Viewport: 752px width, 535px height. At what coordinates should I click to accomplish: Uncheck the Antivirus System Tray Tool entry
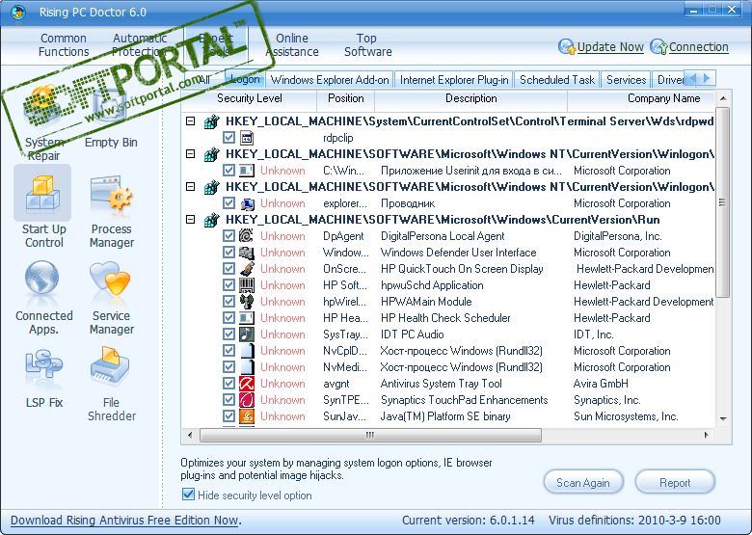[228, 383]
